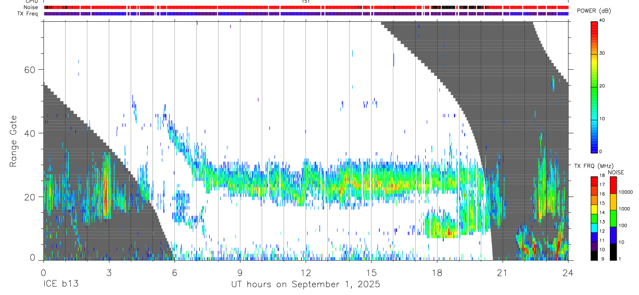The height and width of the screenshot is (295, 639).
Task: Click the 6 hour tick on time axis
Action: (x=174, y=272)
